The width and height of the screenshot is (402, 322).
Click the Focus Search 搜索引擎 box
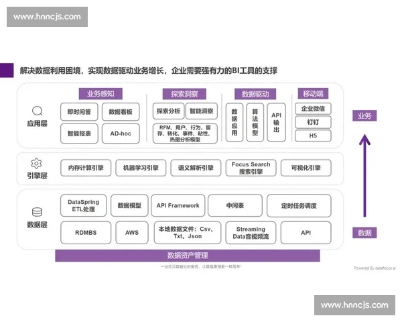coord(251,168)
